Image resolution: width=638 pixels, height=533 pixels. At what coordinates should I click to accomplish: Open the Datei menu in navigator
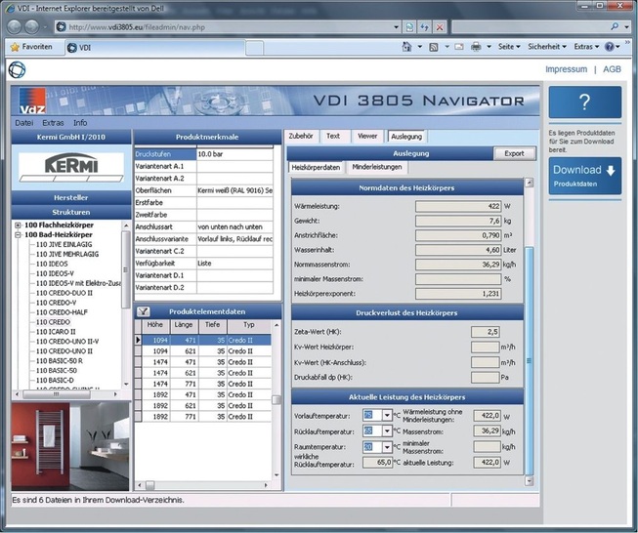24,123
